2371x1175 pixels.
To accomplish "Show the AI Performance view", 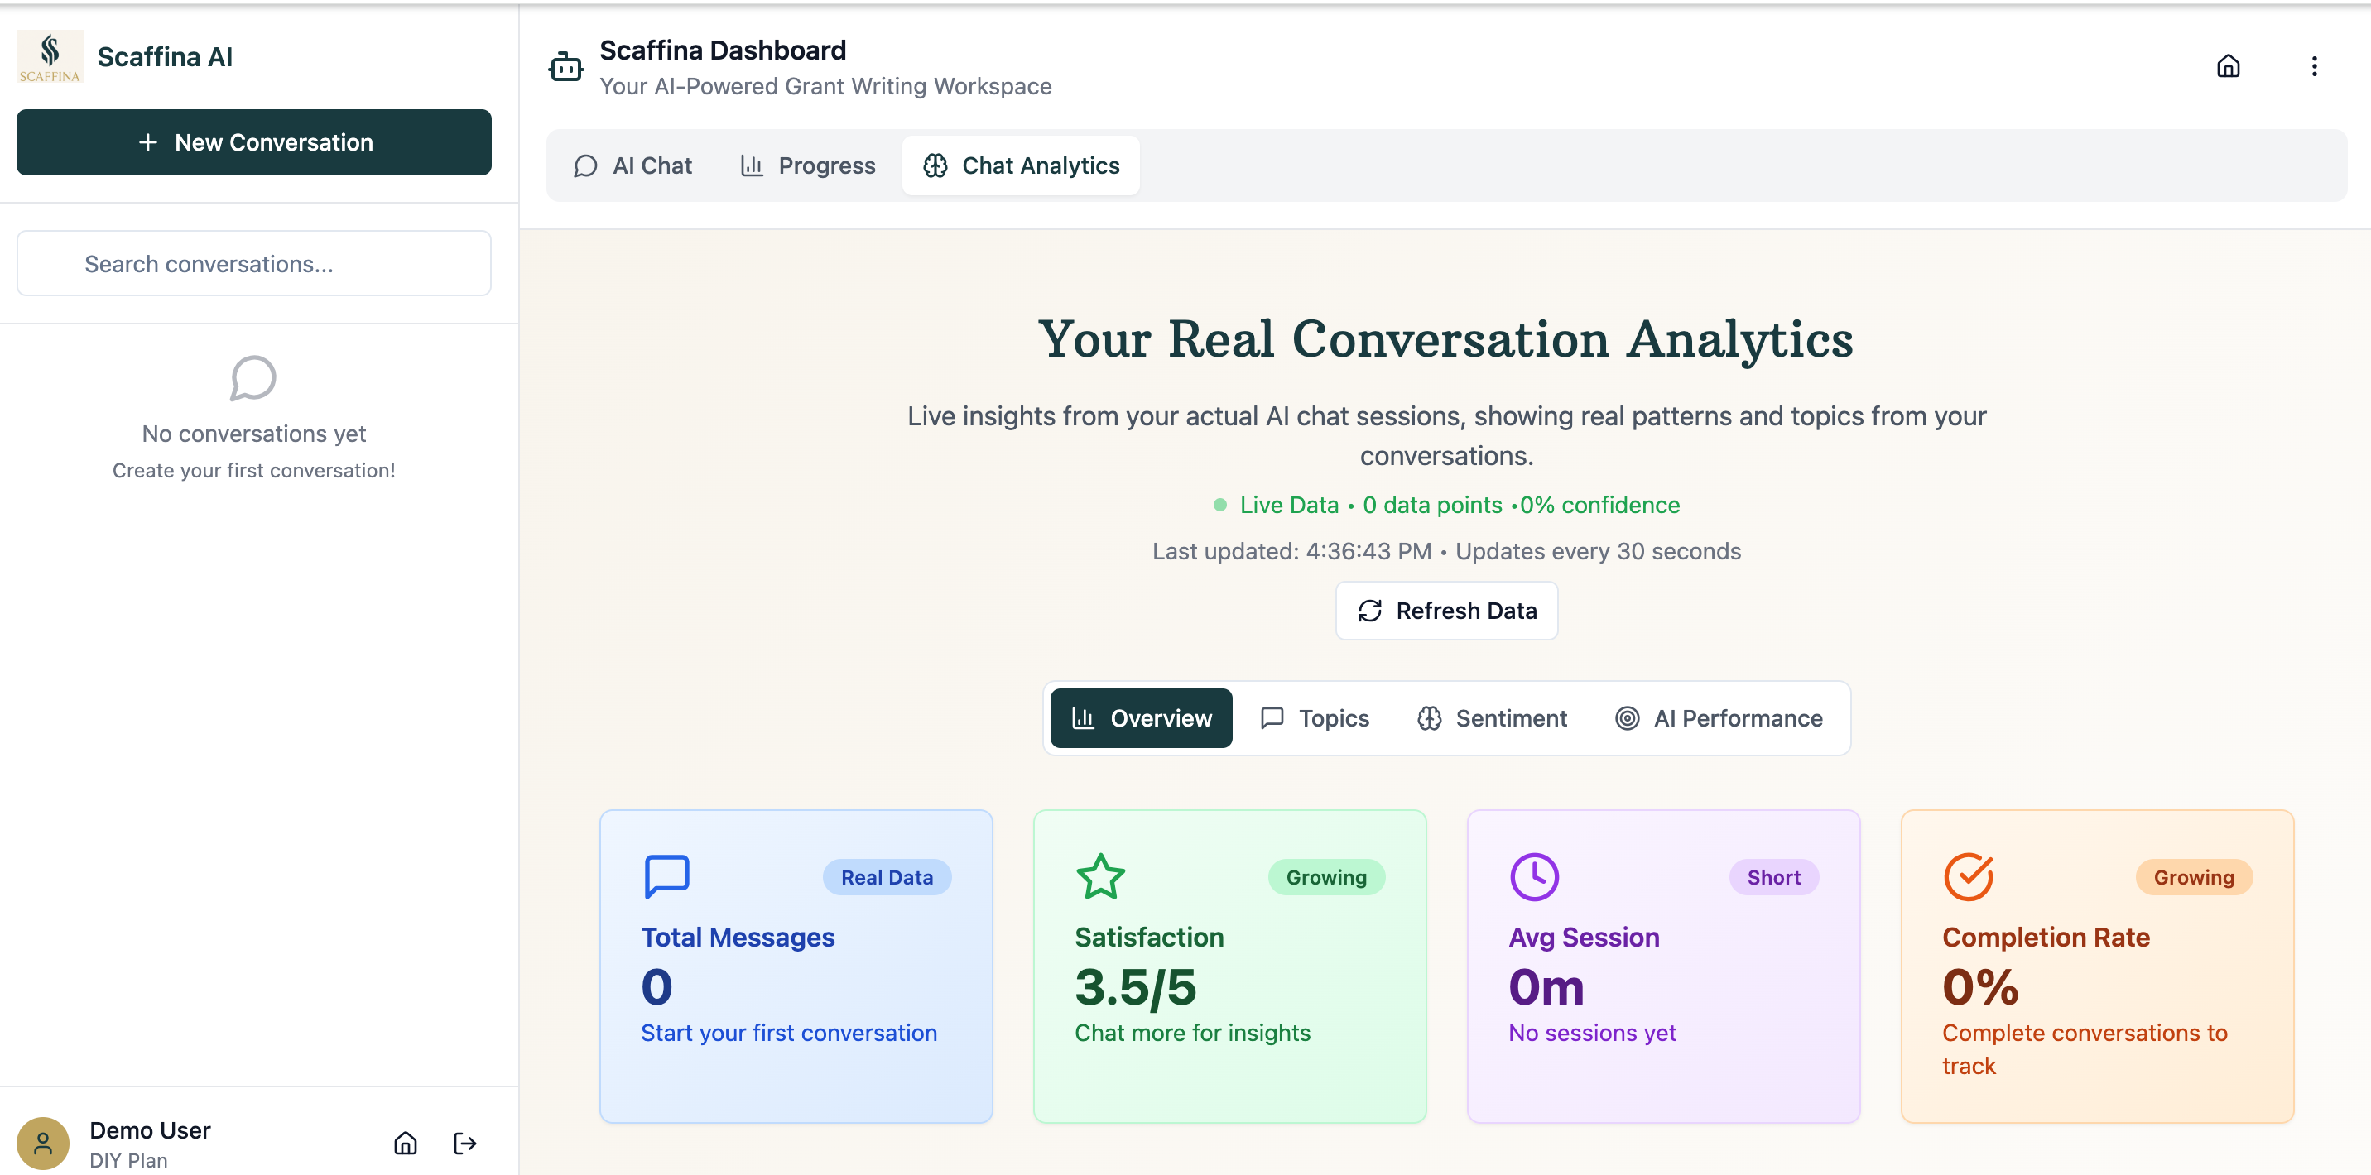I will [1719, 717].
